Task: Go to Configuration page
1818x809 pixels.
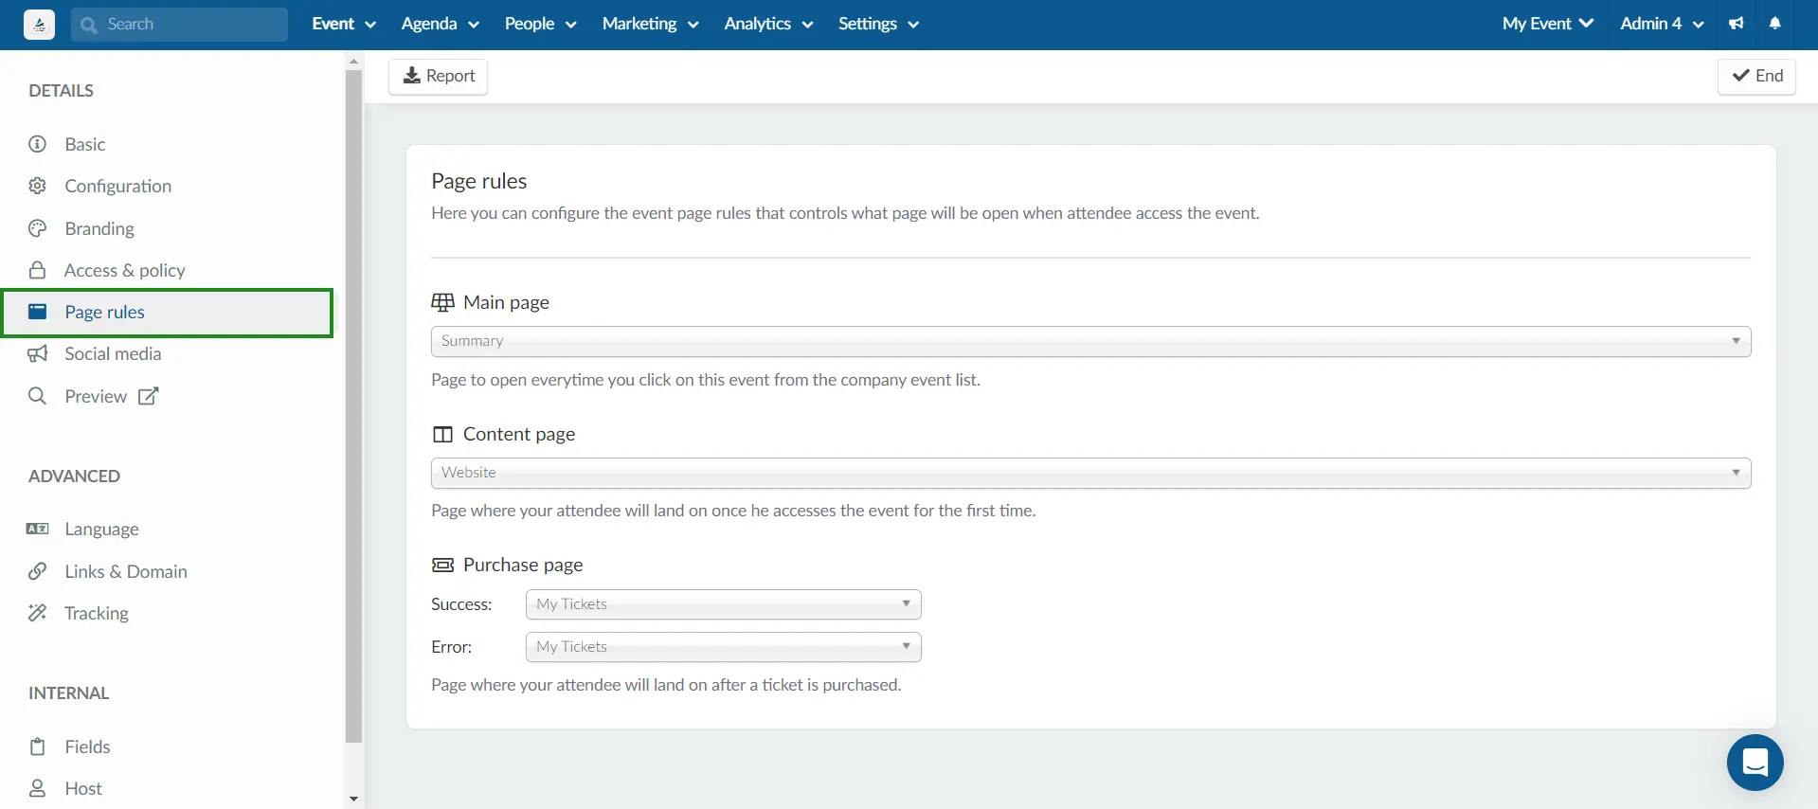Action: (x=118, y=186)
